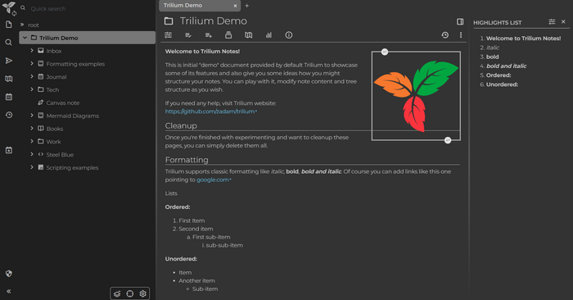Expand the Mermaid Diagrams node
Viewport: 573px width, 300px height.
[x=32, y=116]
